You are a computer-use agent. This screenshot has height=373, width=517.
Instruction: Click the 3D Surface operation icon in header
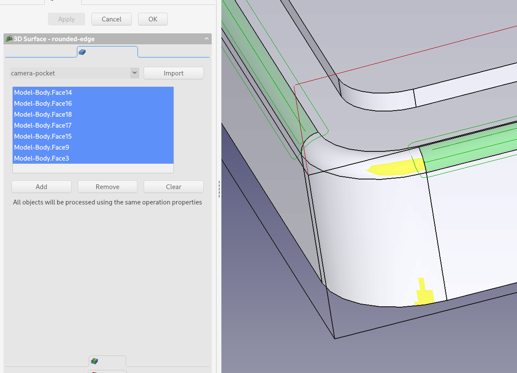(9, 39)
